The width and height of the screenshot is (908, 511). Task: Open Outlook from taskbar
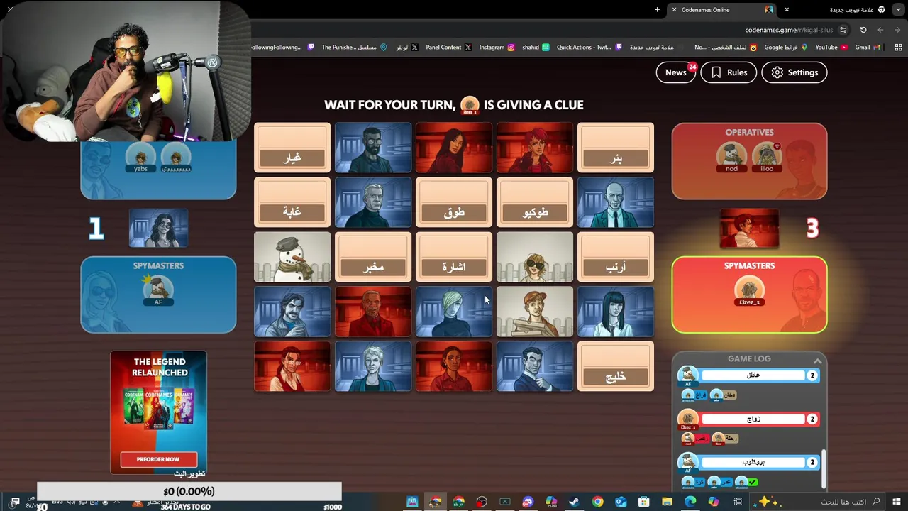coord(621,502)
